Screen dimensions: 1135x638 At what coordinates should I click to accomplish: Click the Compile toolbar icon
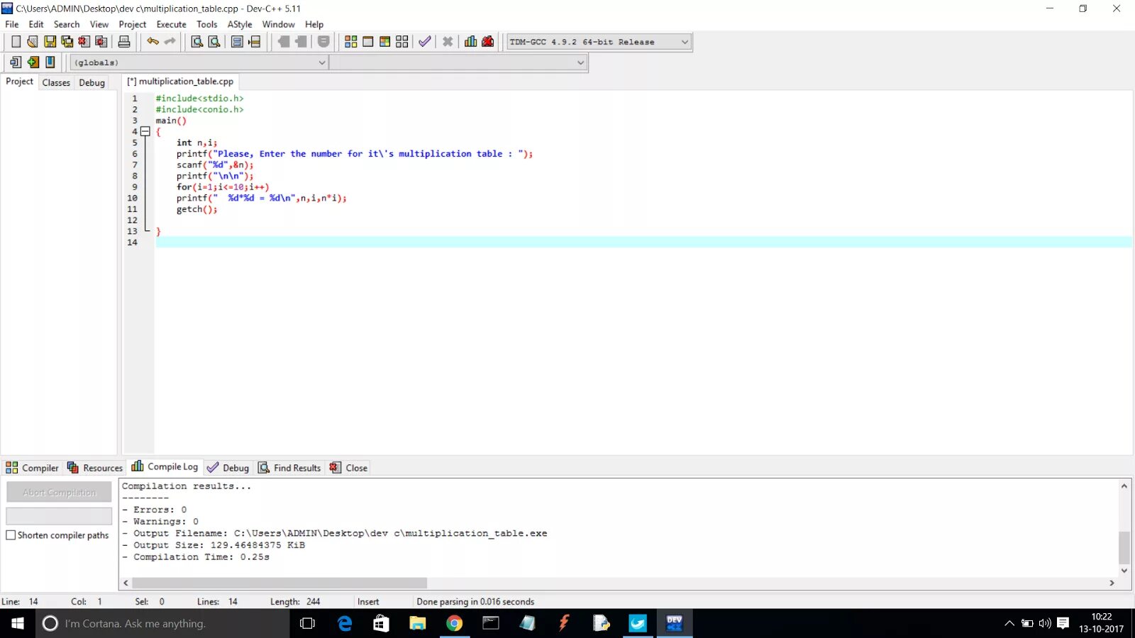click(x=350, y=42)
